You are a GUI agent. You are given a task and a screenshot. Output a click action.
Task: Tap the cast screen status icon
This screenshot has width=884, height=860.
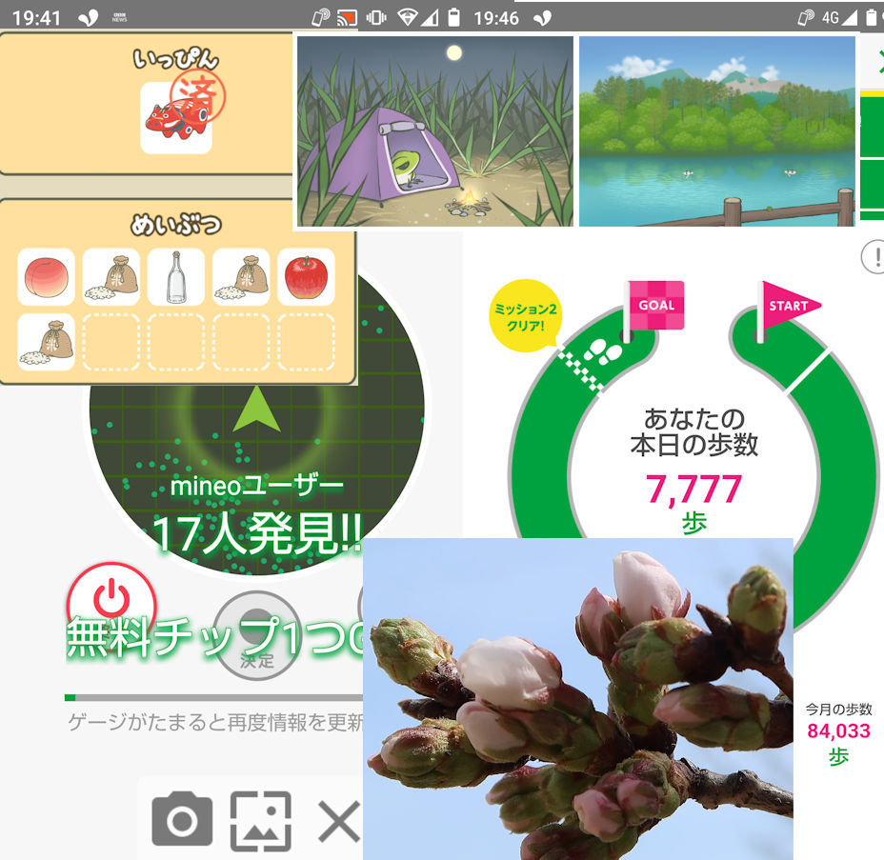tap(347, 18)
